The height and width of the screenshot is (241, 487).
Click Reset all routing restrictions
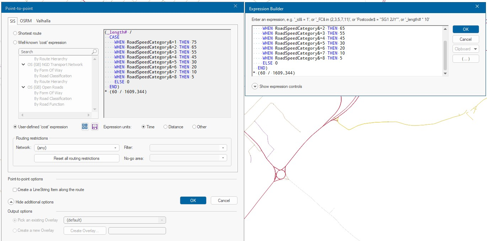point(76,158)
